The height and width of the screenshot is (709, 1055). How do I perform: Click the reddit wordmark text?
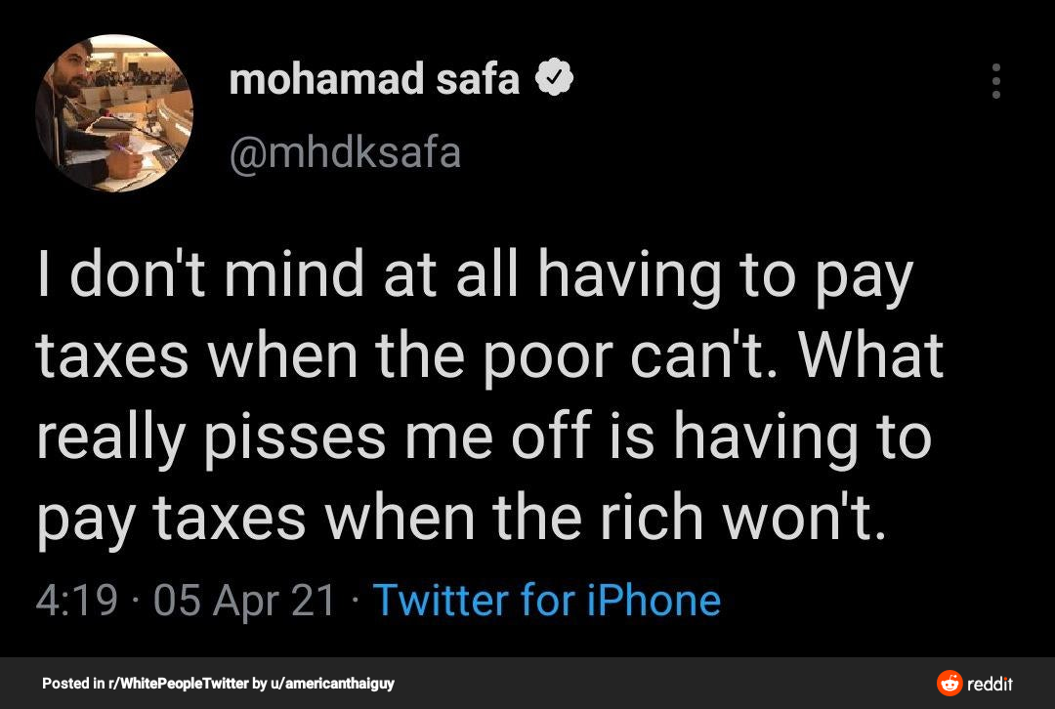[x=990, y=683]
